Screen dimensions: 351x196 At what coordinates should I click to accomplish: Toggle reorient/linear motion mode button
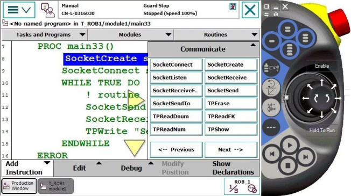click(271, 88)
